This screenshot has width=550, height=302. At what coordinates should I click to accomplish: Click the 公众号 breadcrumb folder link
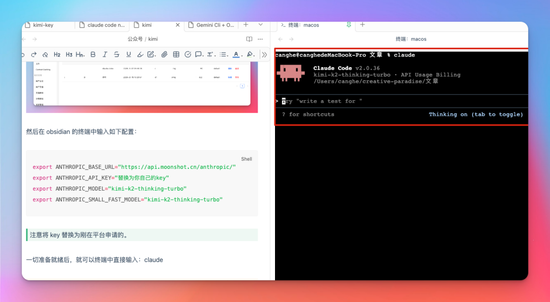tap(135, 39)
